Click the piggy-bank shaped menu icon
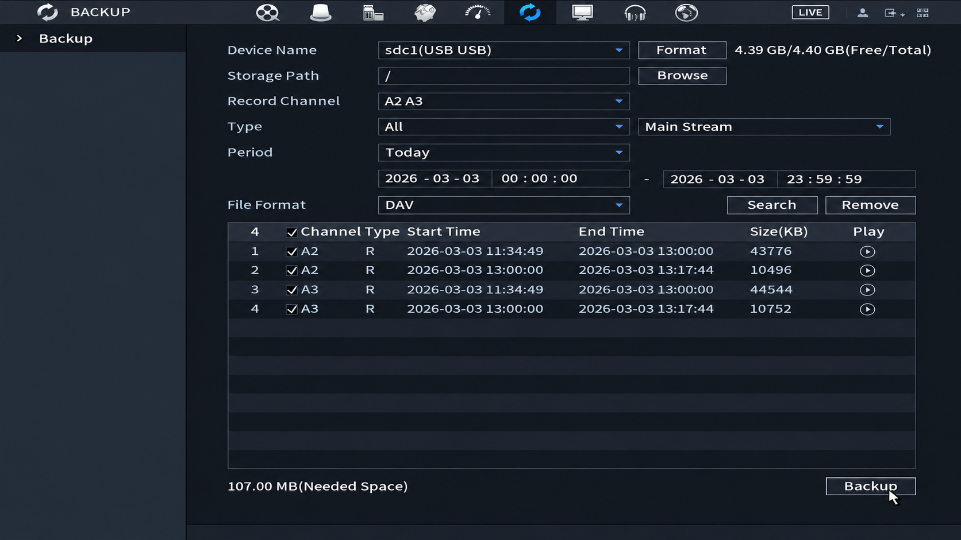961x540 pixels. pyautogui.click(x=425, y=12)
